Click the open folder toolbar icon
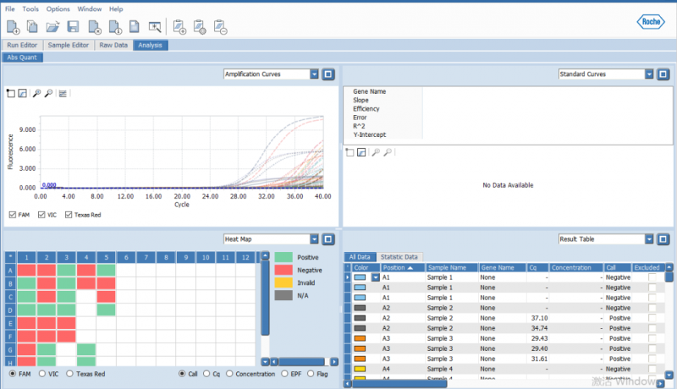Viewport: 677px width, 389px height. point(52,27)
